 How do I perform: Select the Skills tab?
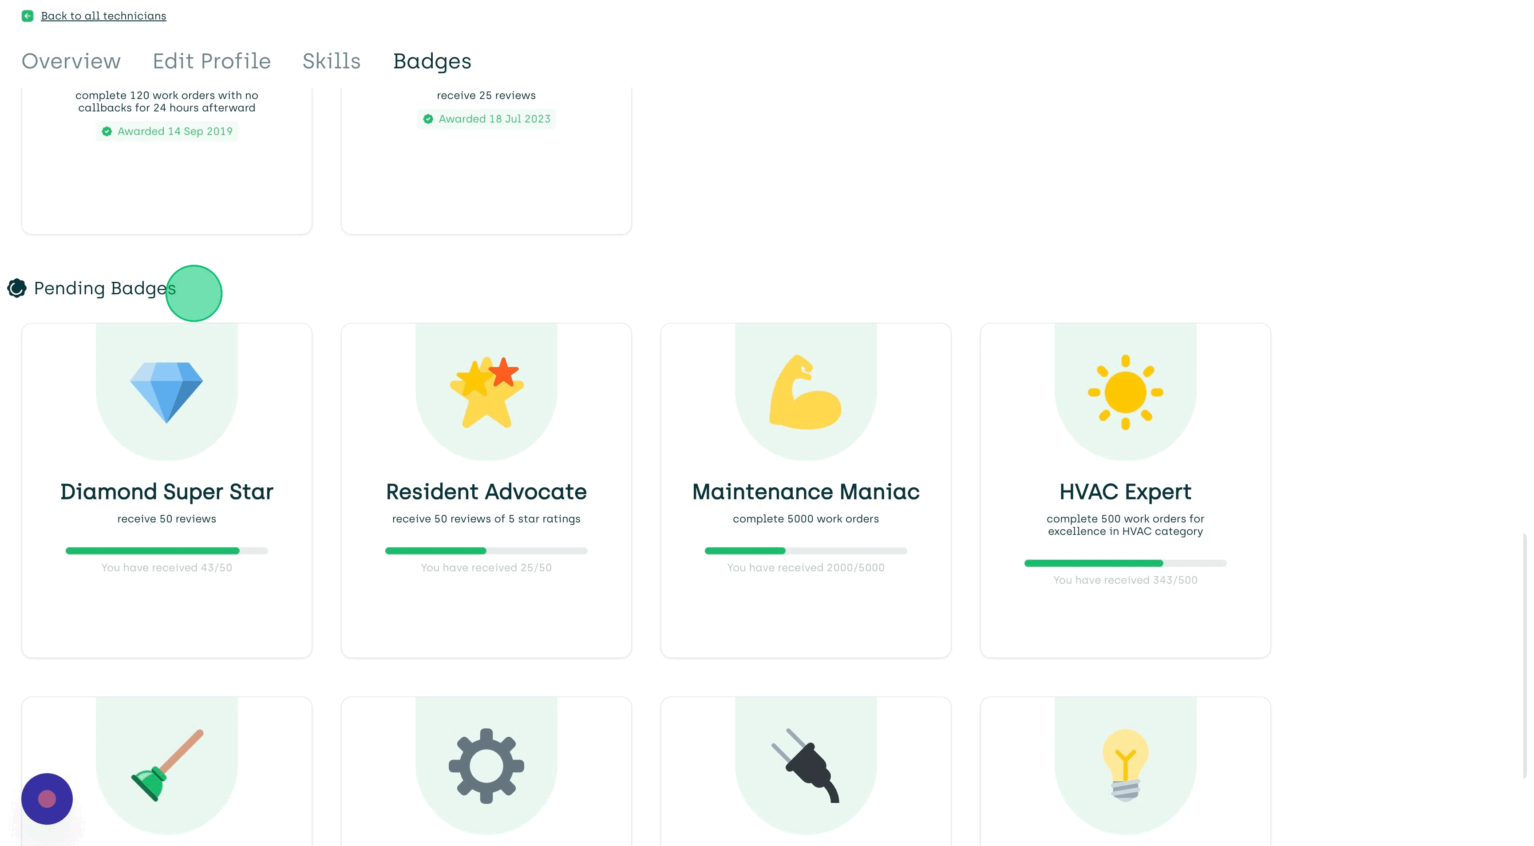pyautogui.click(x=331, y=61)
